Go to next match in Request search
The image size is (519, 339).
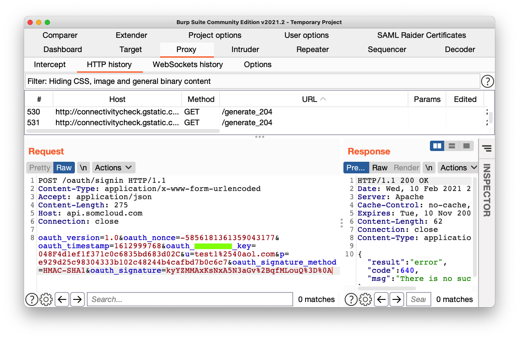77,299
